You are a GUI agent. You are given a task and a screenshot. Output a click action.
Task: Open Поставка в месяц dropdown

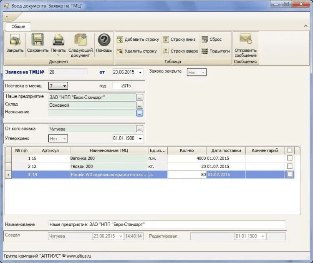[x=64, y=86]
